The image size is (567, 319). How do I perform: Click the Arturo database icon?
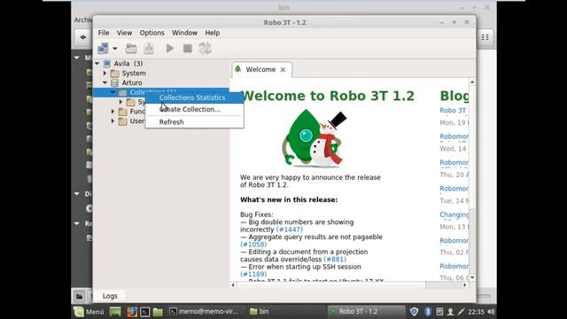tap(114, 82)
